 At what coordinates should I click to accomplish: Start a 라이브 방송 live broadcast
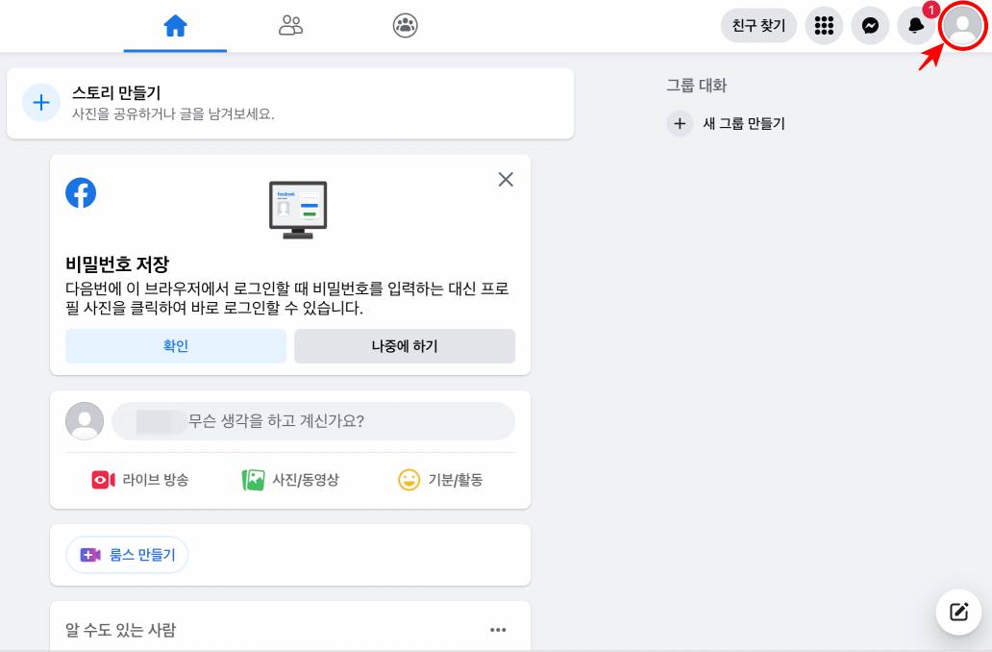[140, 480]
